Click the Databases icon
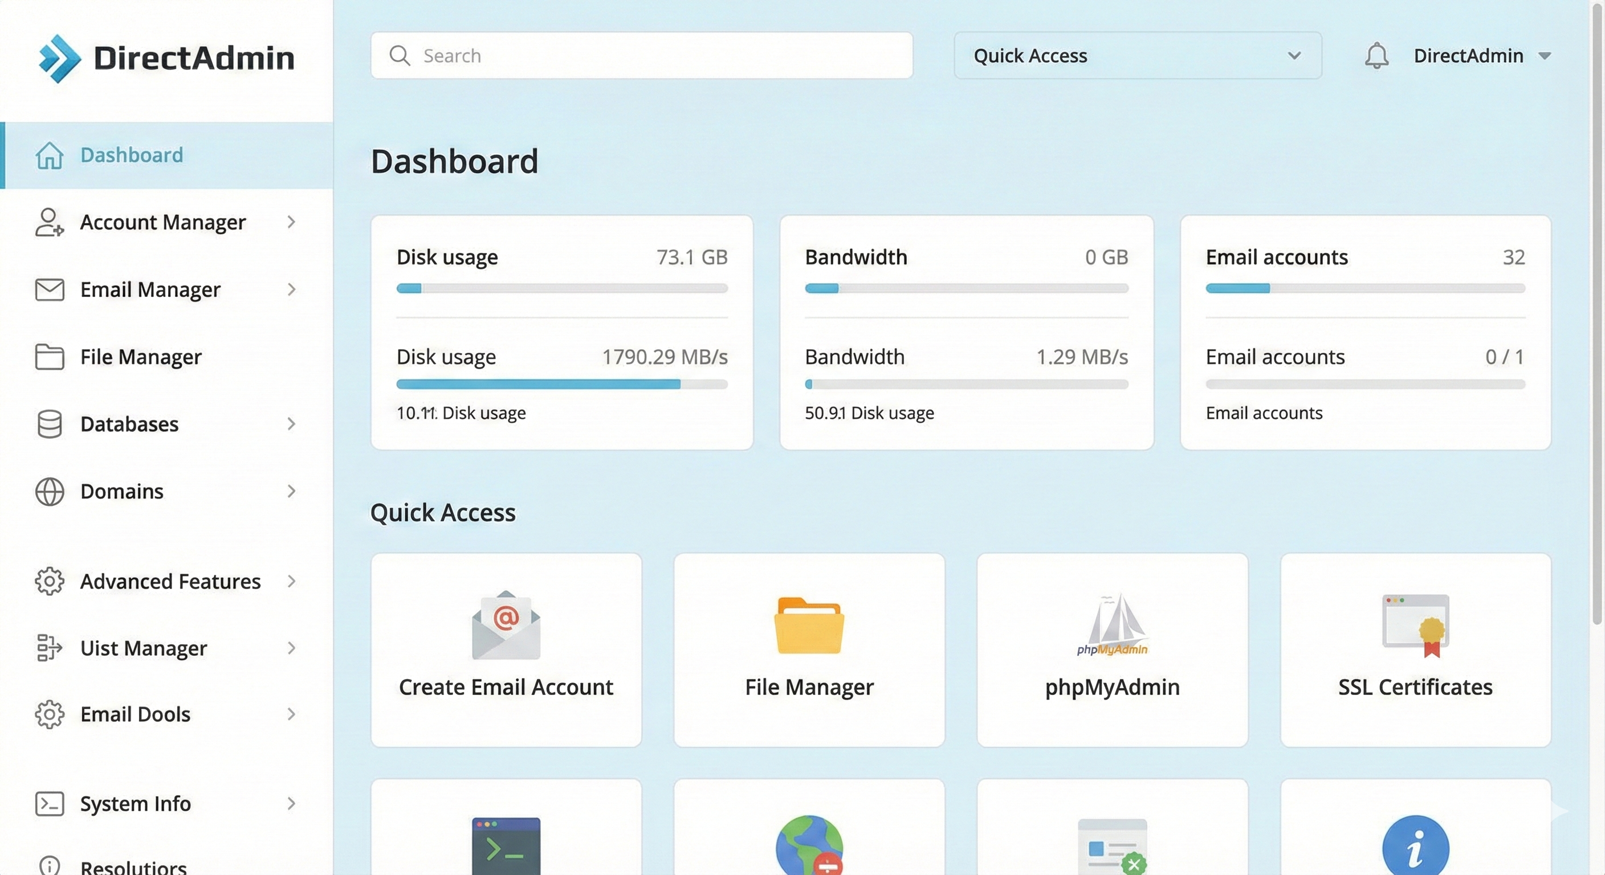 [x=48, y=424]
